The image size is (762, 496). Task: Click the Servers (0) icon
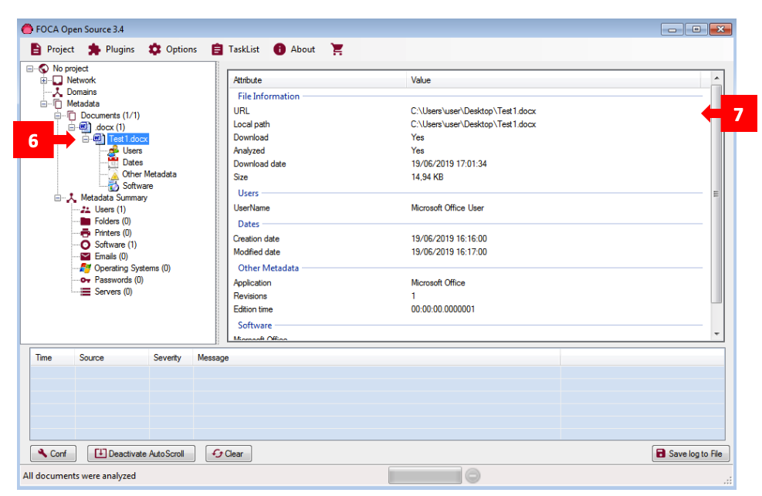(x=86, y=292)
